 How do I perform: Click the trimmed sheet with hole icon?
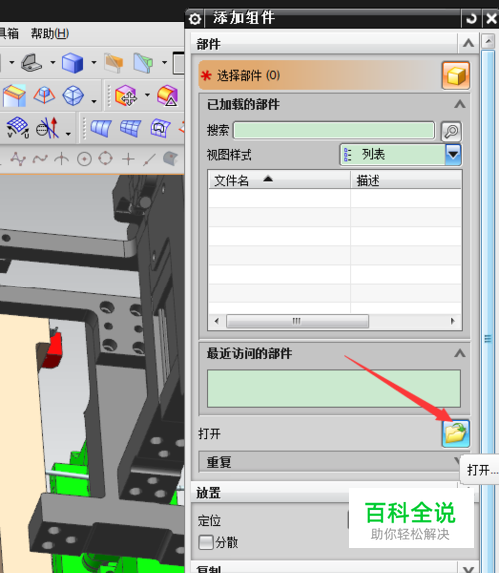pos(160,128)
